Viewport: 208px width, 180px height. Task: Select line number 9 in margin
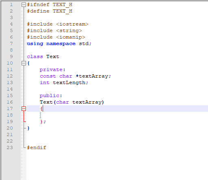11,56
